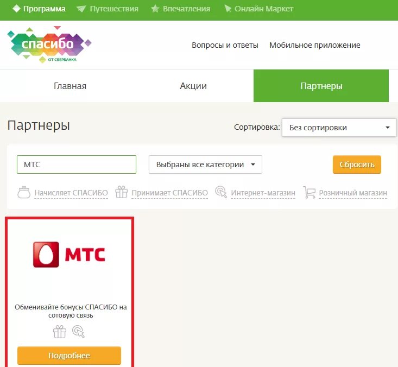Click the wallet icon for Начисляет СПАСИБО
Viewport: 398px width, 367px height.
(24, 192)
